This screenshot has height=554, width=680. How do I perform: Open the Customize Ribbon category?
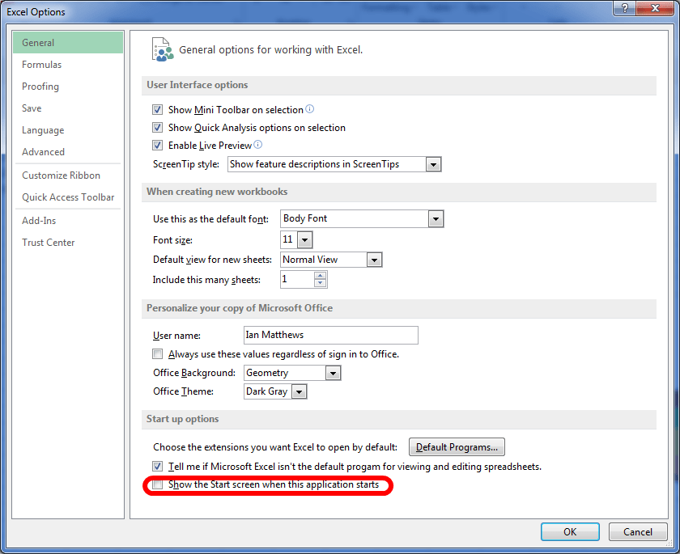pos(62,176)
